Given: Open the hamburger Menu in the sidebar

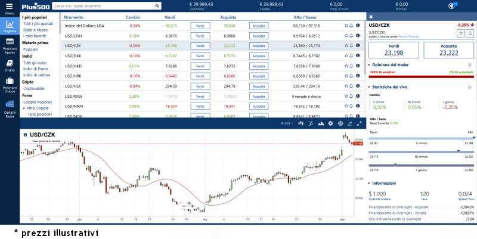Looking at the screenshot, I should point(10,7).
